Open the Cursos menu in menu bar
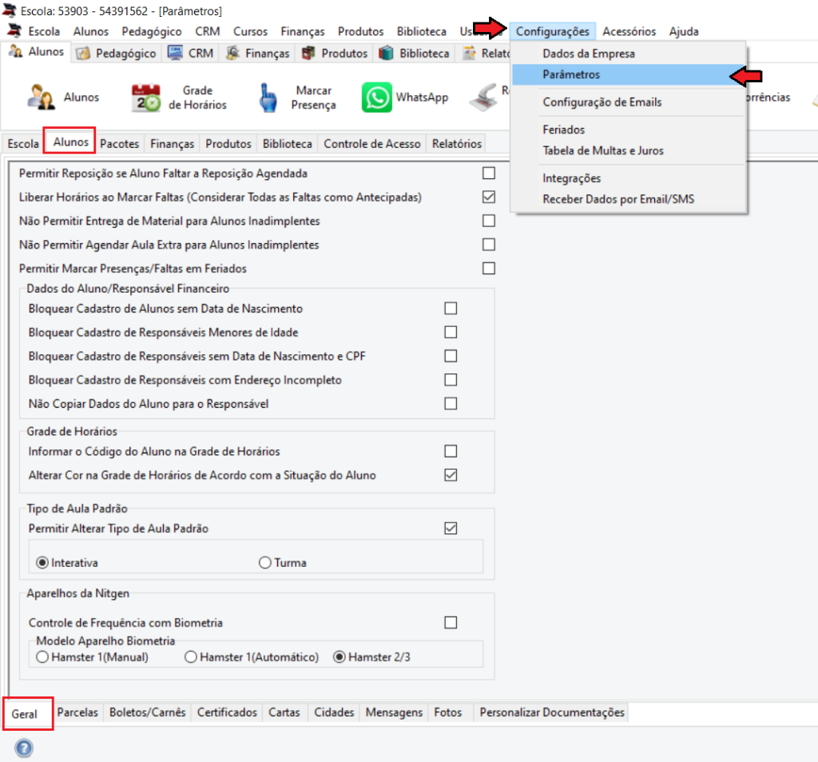This screenshot has width=818, height=762. 250,31
